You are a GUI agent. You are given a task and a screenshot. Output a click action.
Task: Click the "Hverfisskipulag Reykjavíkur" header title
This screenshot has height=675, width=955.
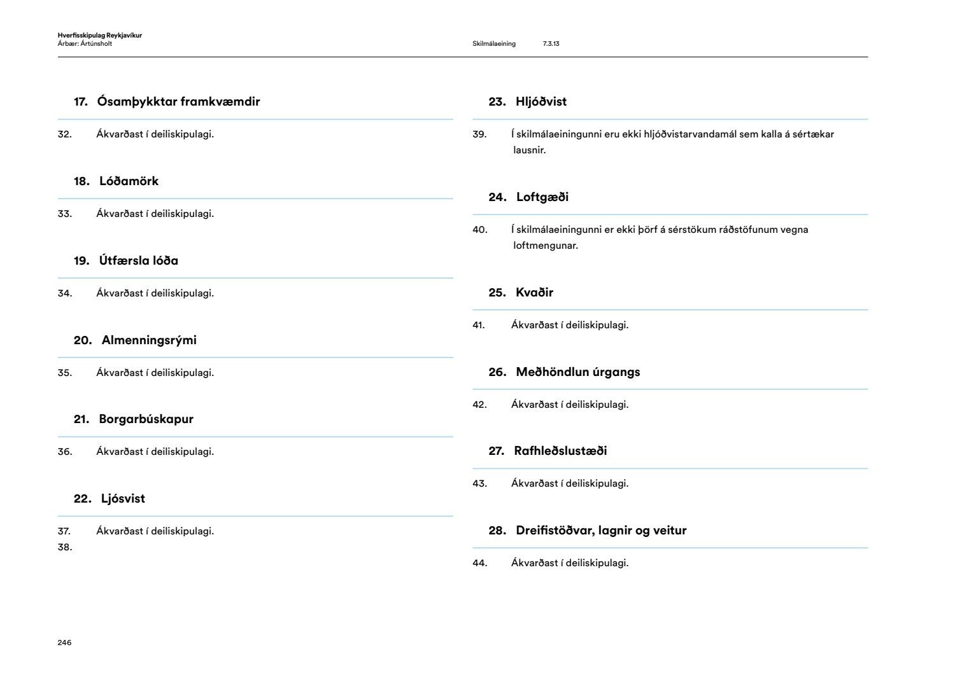(99, 36)
